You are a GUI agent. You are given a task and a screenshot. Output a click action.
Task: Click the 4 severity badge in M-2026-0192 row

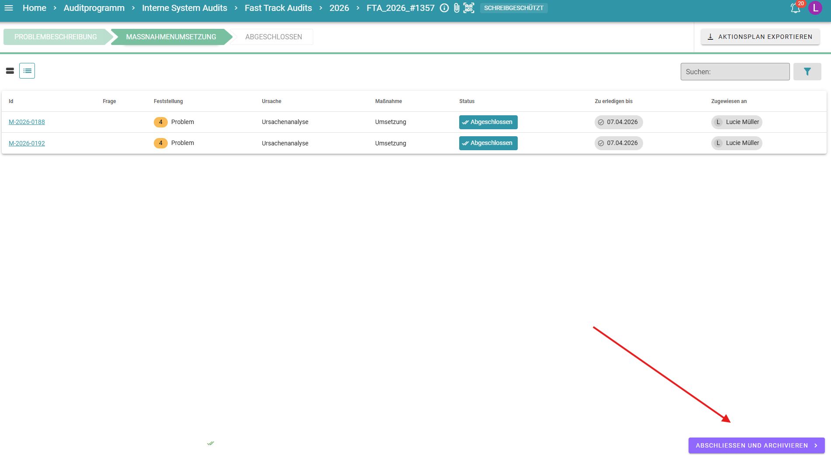161,143
